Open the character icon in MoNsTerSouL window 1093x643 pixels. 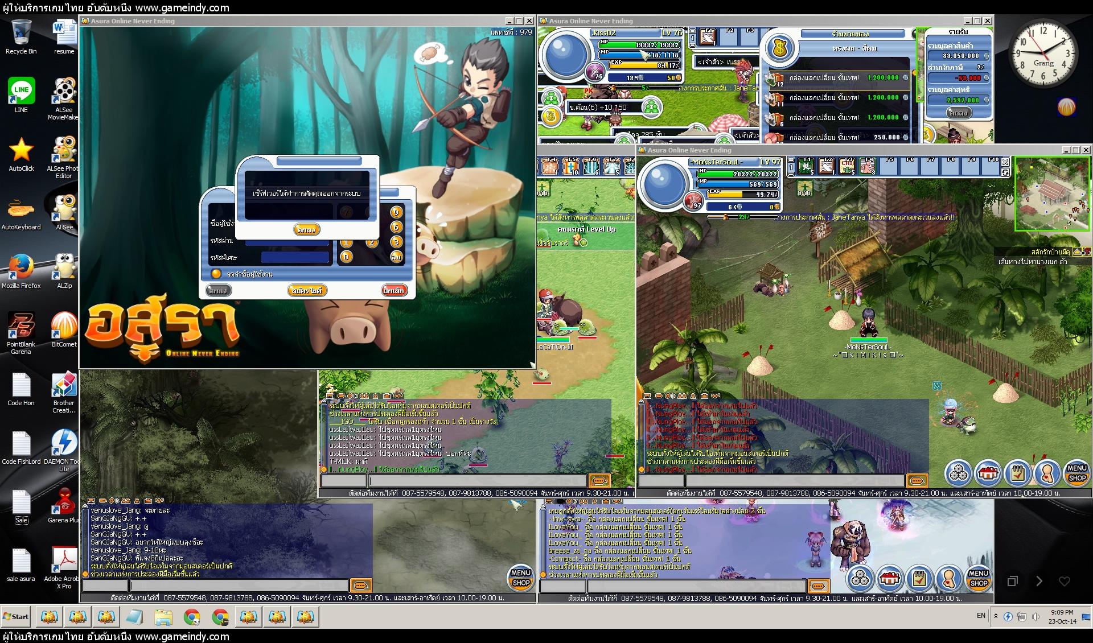(x=1046, y=473)
